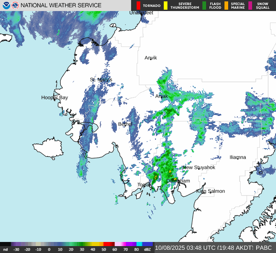Click the National Weather Service emblem
The image size is (276, 253).
(15, 6)
